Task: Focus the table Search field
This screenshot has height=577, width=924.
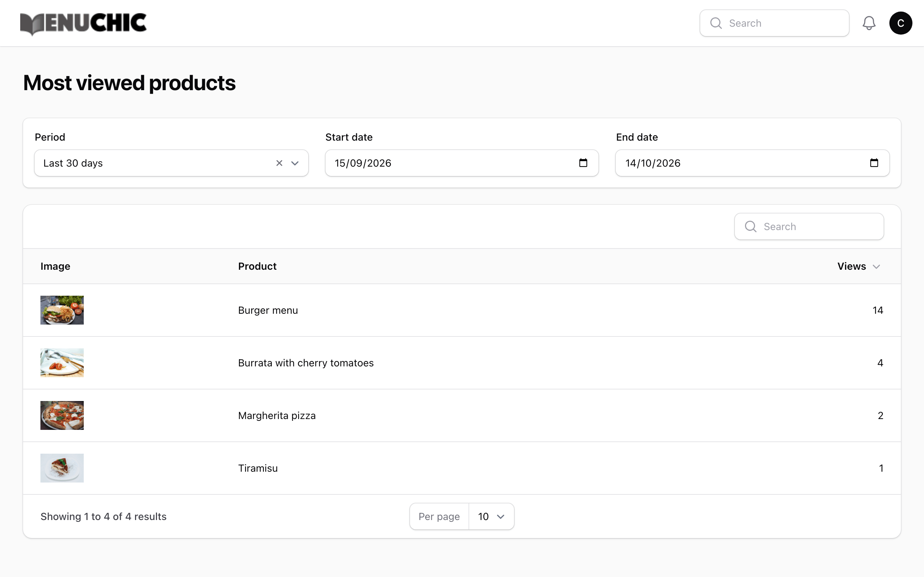Action: click(x=809, y=226)
